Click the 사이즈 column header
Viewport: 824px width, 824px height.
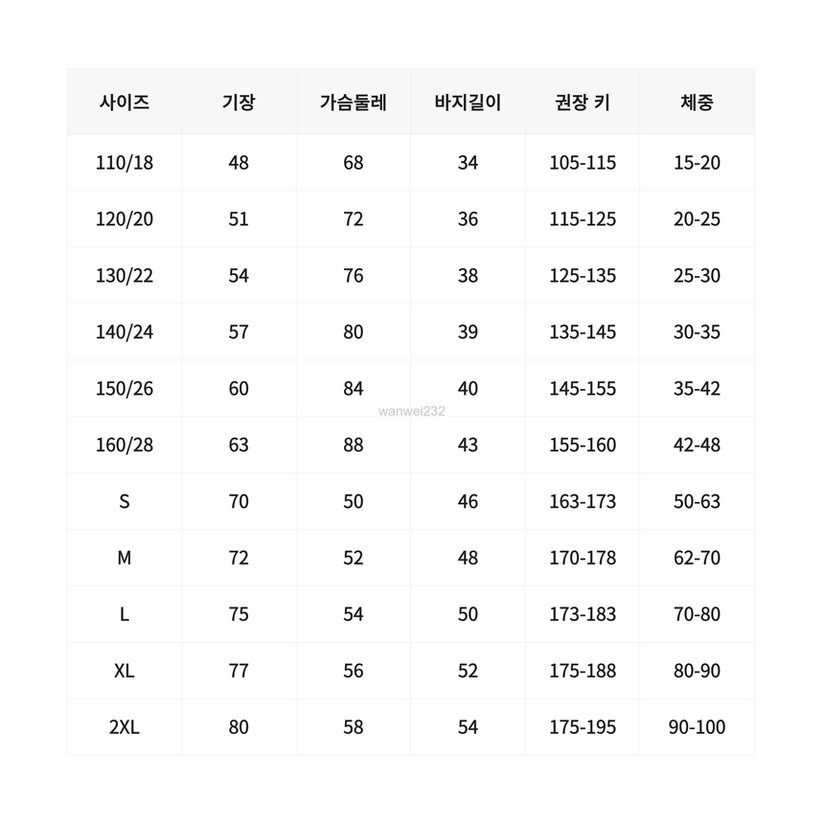click(x=125, y=103)
